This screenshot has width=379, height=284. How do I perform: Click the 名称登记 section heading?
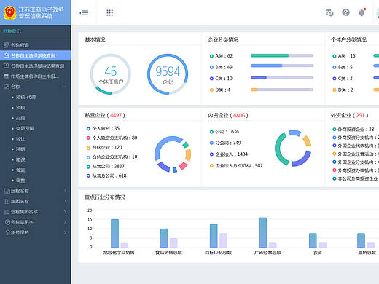pyautogui.click(x=12, y=31)
